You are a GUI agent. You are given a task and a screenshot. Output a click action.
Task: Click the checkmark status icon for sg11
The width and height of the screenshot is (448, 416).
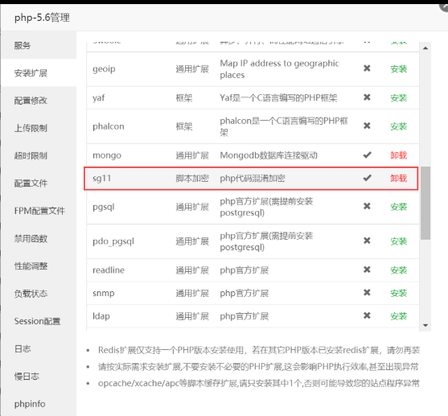click(367, 178)
